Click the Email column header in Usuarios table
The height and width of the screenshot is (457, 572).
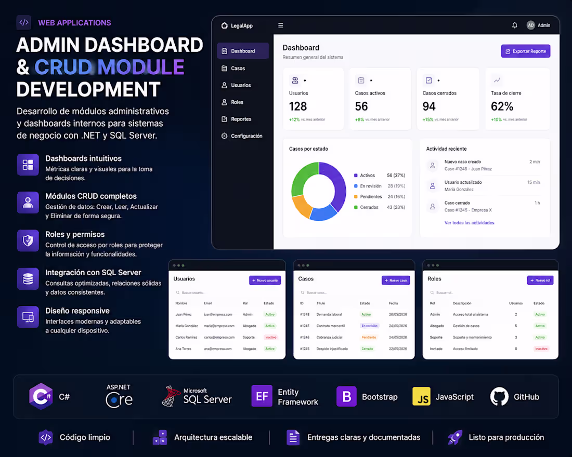pos(207,303)
